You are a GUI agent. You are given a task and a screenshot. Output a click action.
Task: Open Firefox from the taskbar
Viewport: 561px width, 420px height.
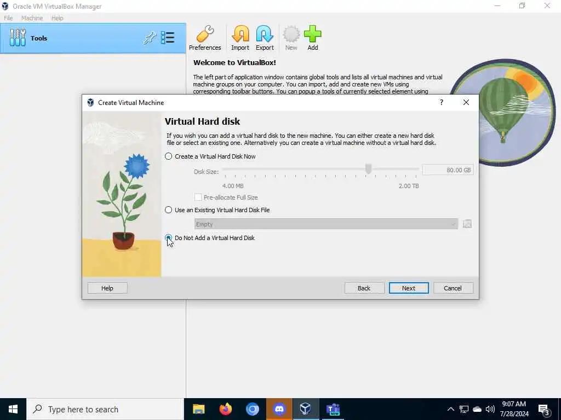pyautogui.click(x=225, y=409)
